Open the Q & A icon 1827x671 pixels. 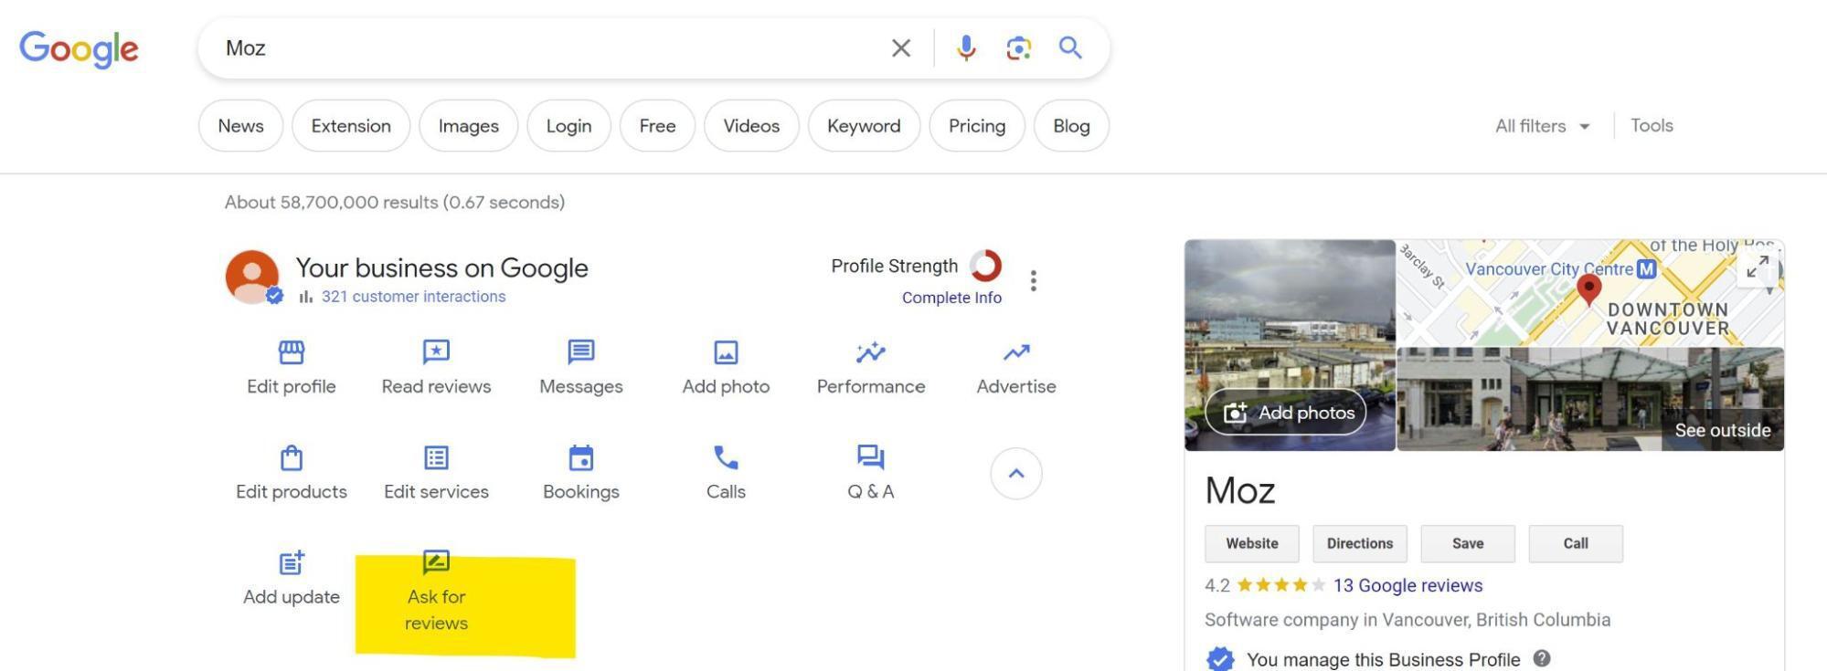(x=870, y=457)
